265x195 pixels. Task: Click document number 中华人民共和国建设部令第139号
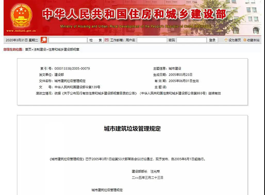point(77,87)
